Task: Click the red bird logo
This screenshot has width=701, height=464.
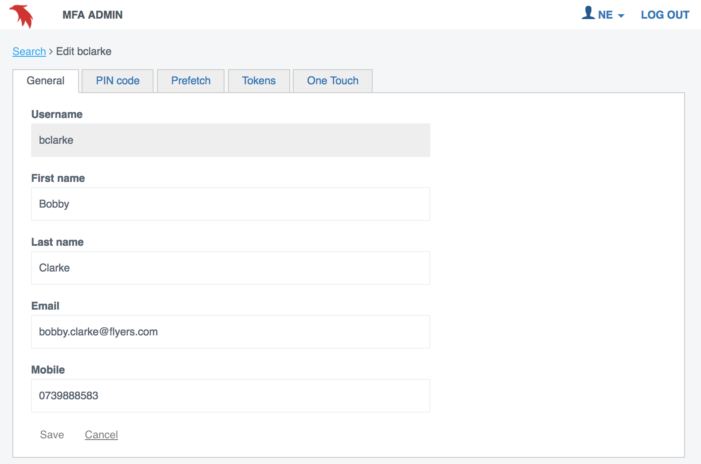Action: click(21, 16)
